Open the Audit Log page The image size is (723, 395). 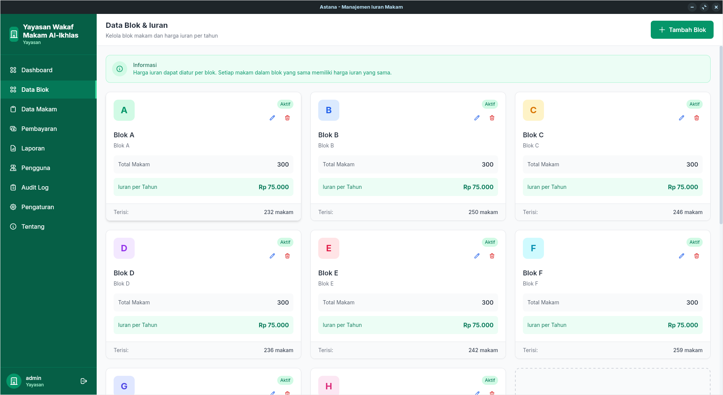[35, 187]
